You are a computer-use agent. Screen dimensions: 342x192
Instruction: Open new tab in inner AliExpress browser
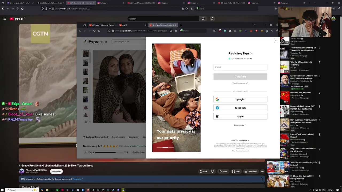pyautogui.click(x=181, y=25)
